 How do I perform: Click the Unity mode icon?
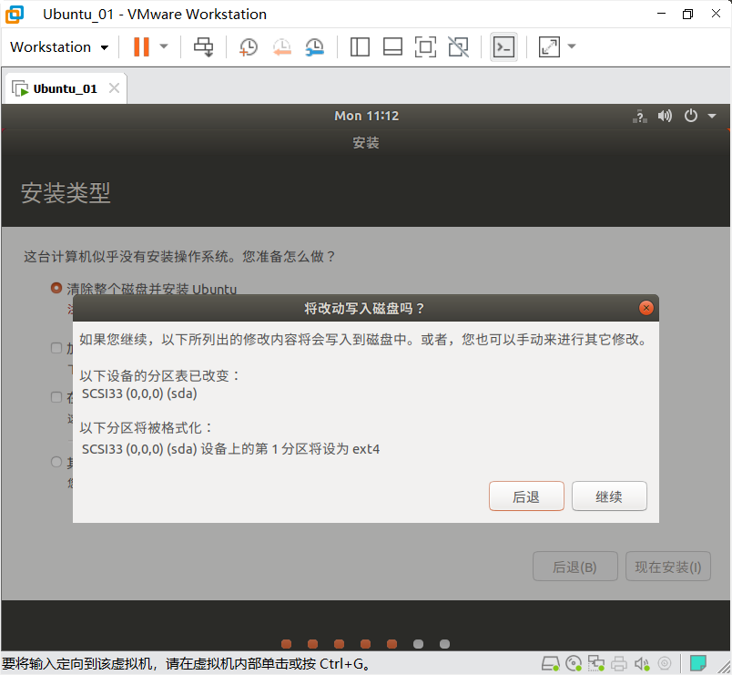(x=459, y=46)
